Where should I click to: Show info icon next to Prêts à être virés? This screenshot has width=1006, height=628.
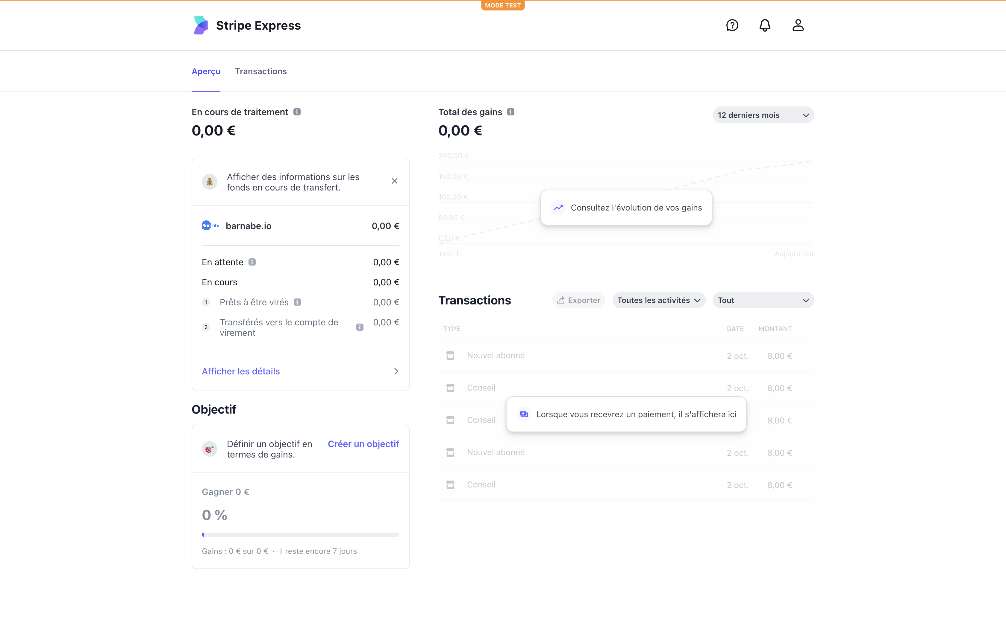click(x=297, y=302)
